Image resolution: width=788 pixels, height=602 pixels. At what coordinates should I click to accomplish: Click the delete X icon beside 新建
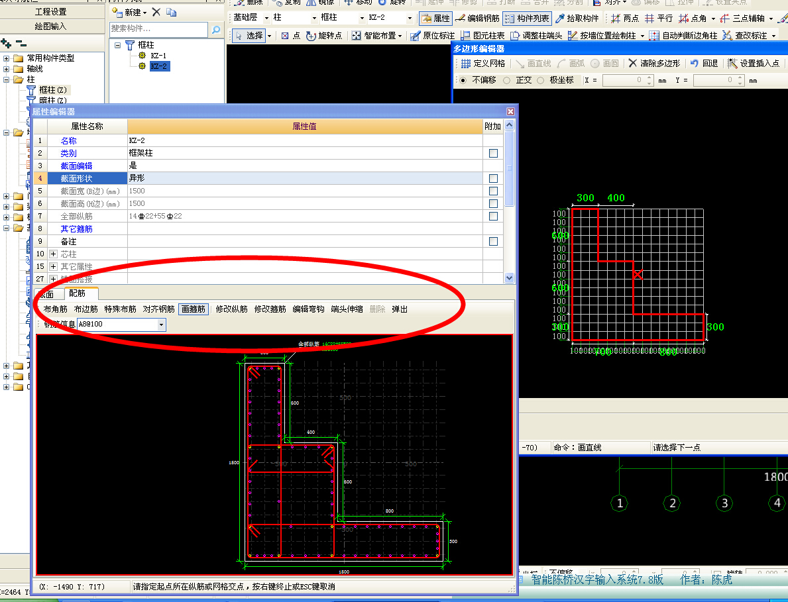(156, 12)
